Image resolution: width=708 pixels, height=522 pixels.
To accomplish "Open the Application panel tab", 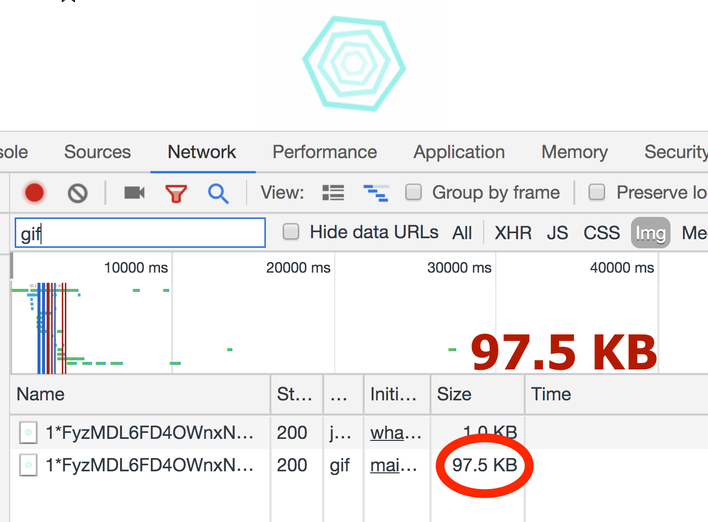I will click(x=459, y=152).
